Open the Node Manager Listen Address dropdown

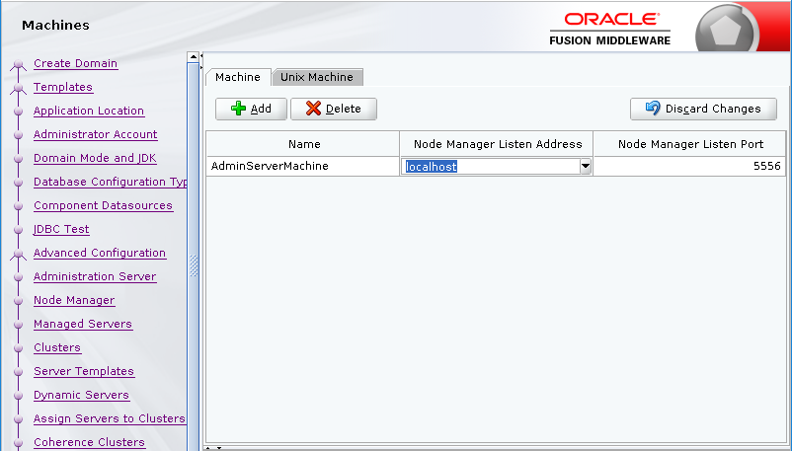click(585, 167)
